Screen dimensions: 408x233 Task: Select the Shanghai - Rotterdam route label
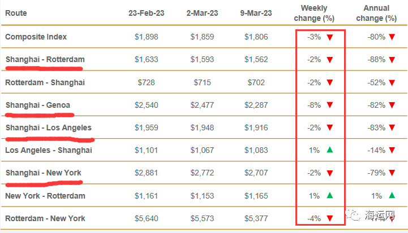(x=45, y=59)
